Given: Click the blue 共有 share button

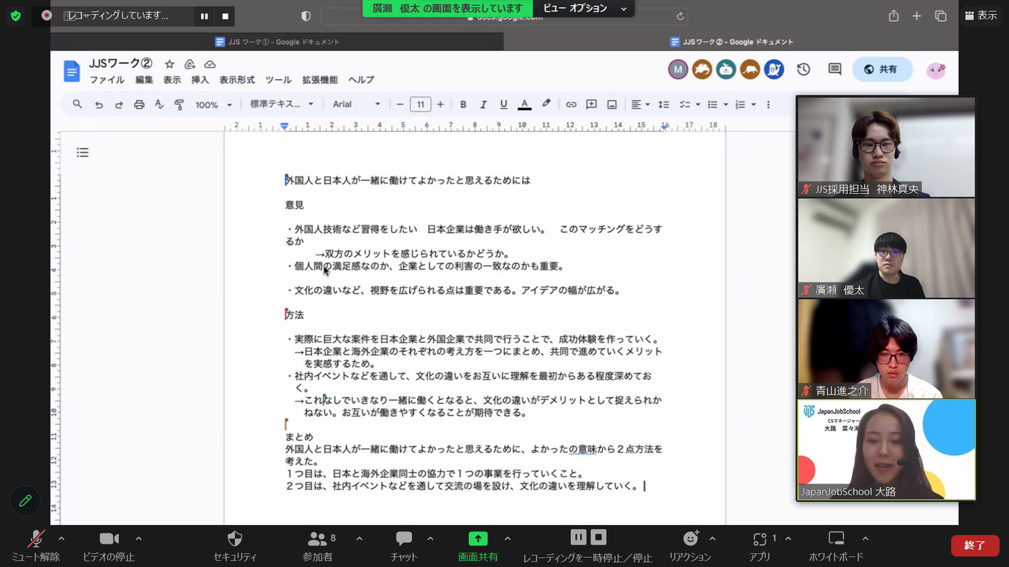Looking at the screenshot, I should click(x=881, y=69).
